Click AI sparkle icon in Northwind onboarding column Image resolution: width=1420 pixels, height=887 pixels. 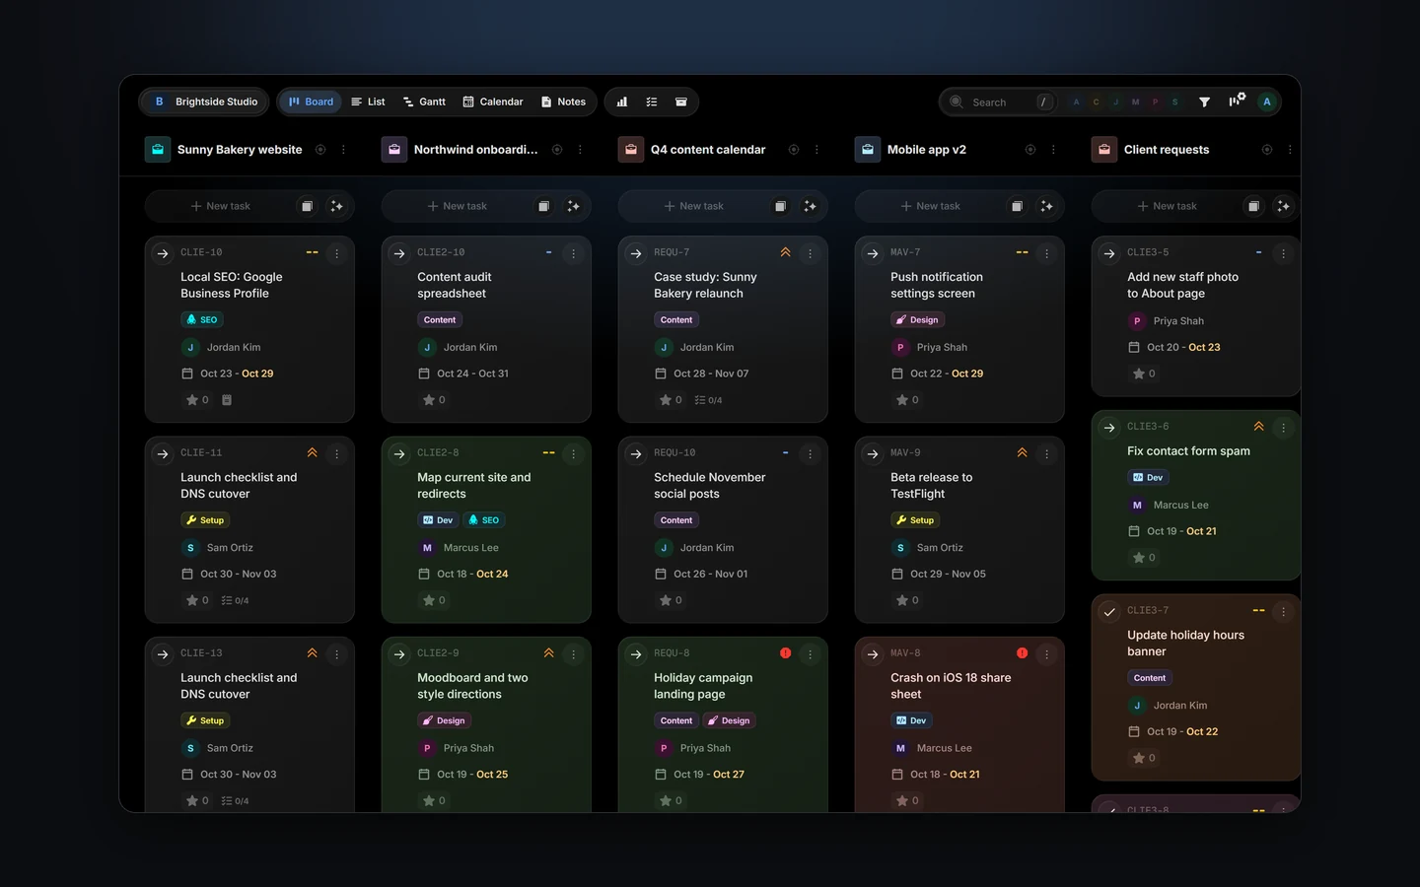(x=573, y=206)
